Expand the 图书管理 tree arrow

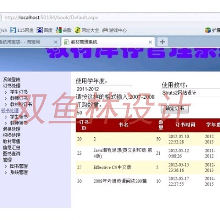pyautogui.click(x=6, y=166)
